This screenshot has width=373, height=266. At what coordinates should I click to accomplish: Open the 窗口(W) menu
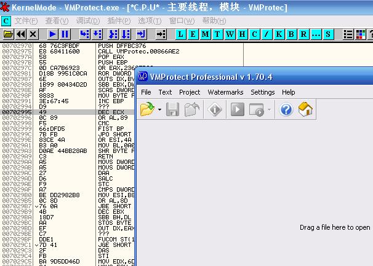(x=182, y=21)
